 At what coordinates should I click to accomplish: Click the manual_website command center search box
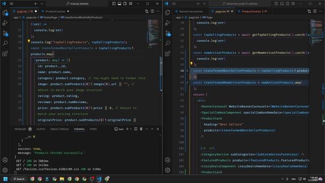point(77,4)
